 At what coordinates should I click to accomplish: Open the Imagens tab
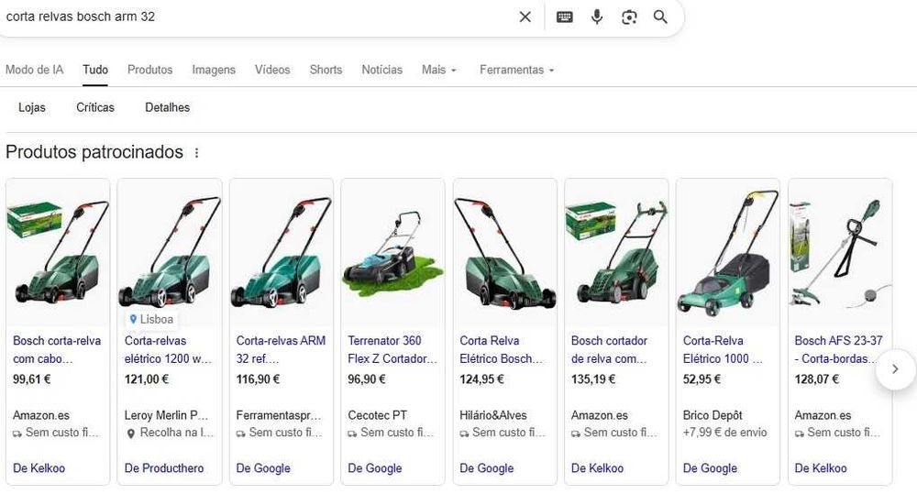click(x=214, y=70)
